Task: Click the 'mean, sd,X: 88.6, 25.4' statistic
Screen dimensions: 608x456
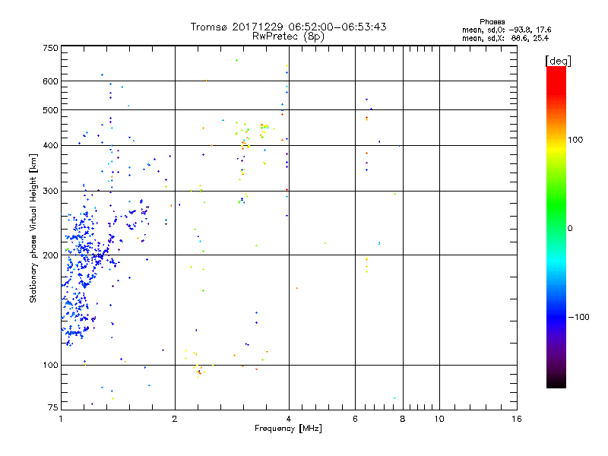Action: 505,38
